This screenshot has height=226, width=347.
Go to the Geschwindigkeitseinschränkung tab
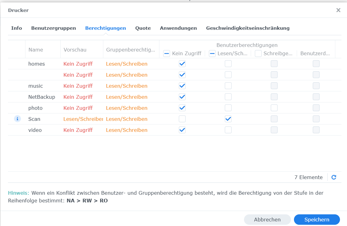[248, 28]
